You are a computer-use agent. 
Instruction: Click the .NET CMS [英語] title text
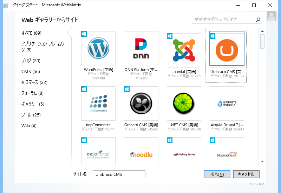click(184, 125)
